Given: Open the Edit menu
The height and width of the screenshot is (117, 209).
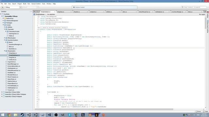Looking at the screenshot, I should (x=5, y=4).
